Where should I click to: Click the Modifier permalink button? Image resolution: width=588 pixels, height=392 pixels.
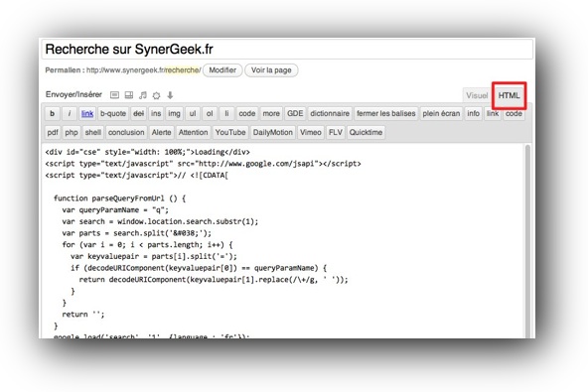point(222,70)
